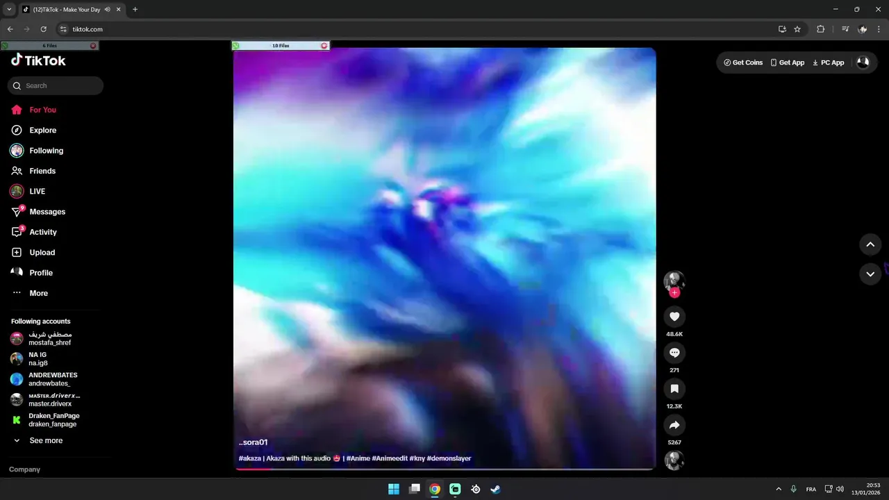Screen dimensions: 889x500
Task: Open andrewbates_ account
Action: tap(54, 379)
